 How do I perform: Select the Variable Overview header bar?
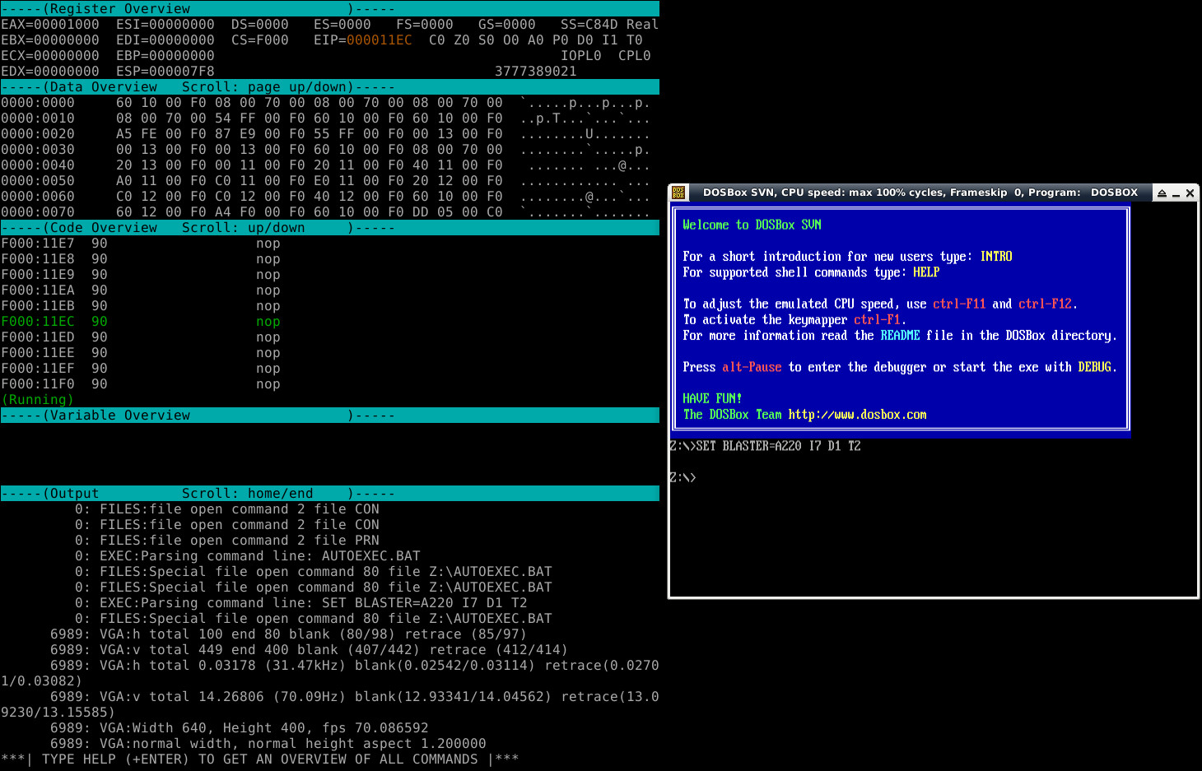329,416
